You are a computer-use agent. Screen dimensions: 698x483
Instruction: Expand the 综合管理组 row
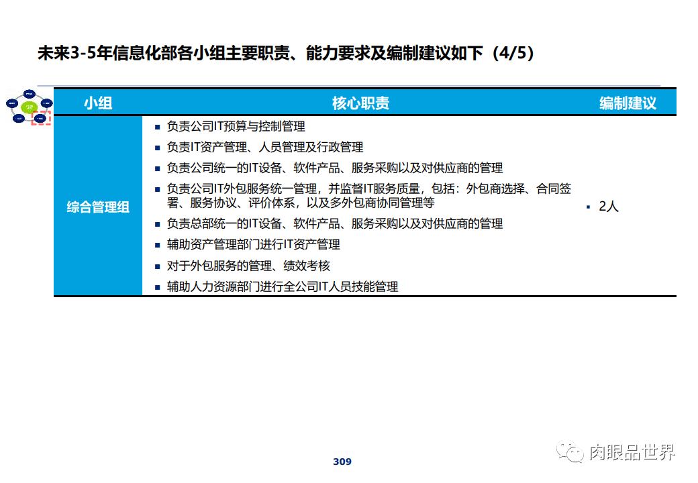point(98,206)
